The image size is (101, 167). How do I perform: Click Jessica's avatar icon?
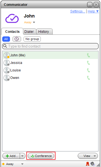(6, 63)
